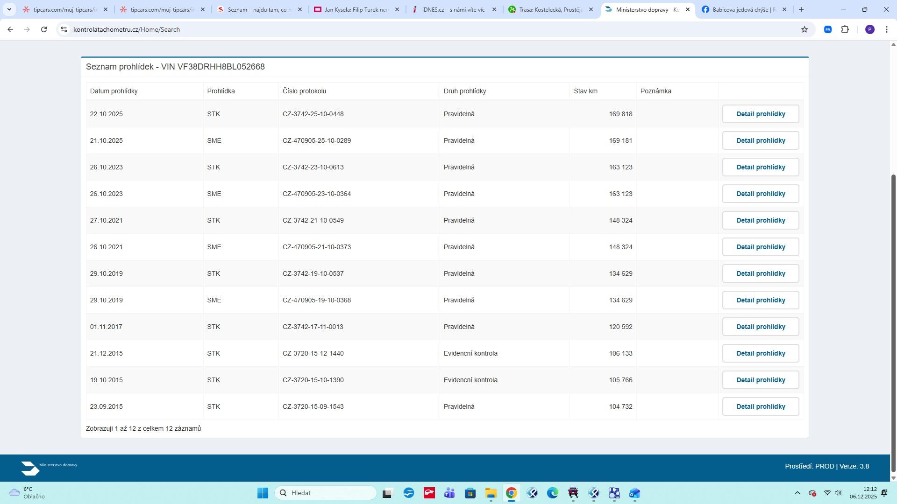Viewport: 897px width, 504px height.
Task: Click the Hledat taskbar search field
Action: tap(326, 493)
